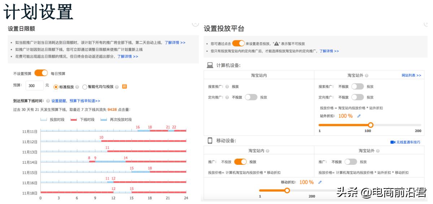Click the blue re-launch segment on 11月14日

click(x=110, y=161)
